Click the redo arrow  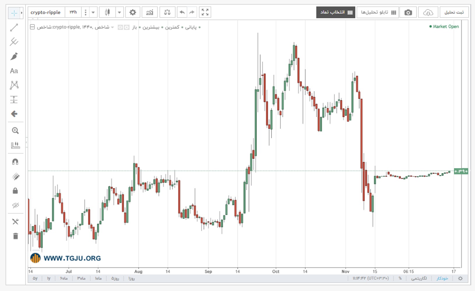(x=192, y=12)
